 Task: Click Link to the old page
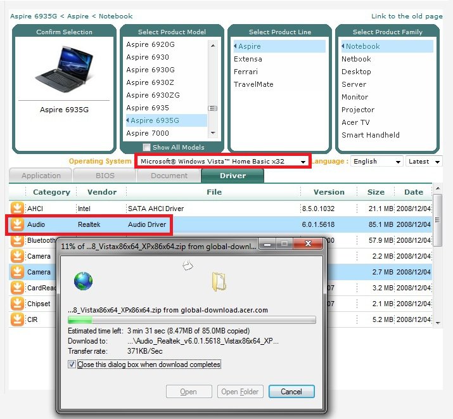(x=407, y=16)
